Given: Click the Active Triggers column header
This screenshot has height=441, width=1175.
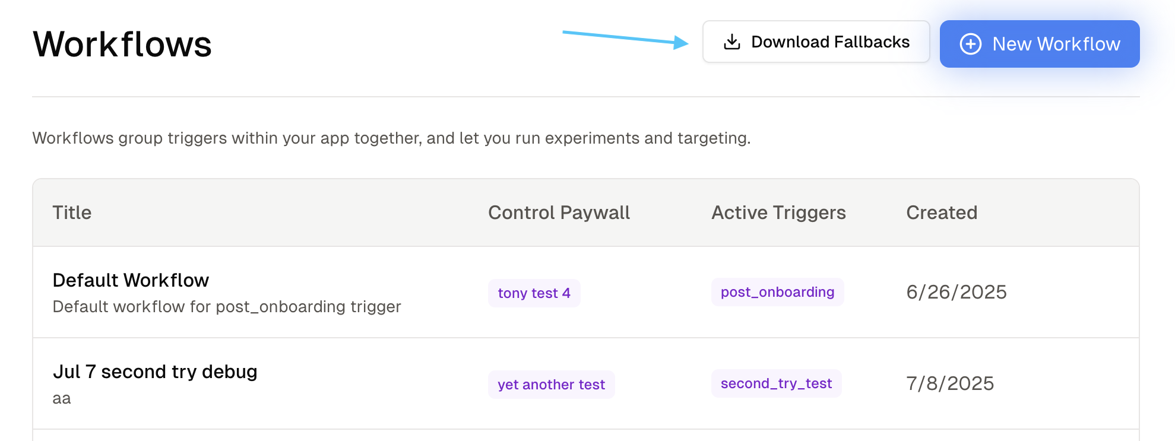Looking at the screenshot, I should click(778, 212).
